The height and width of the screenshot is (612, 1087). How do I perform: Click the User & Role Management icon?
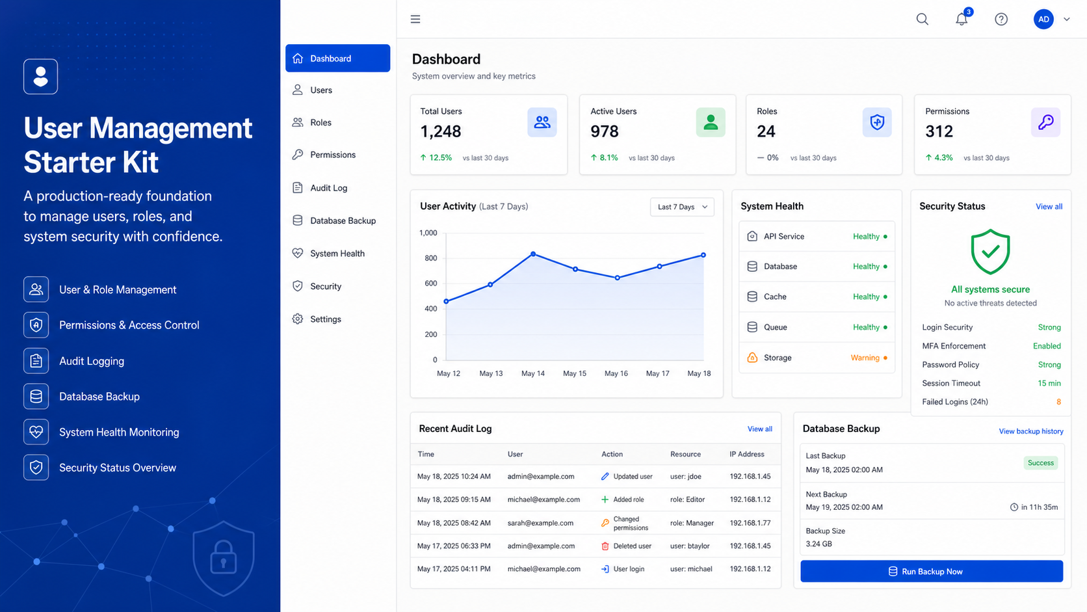tap(36, 289)
